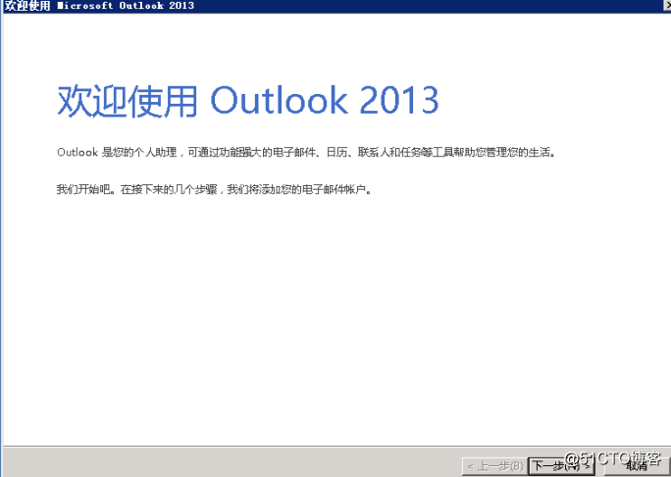Click the sentence starting Outlook 是您的个人助理
The image size is (671, 477).
pos(306,152)
